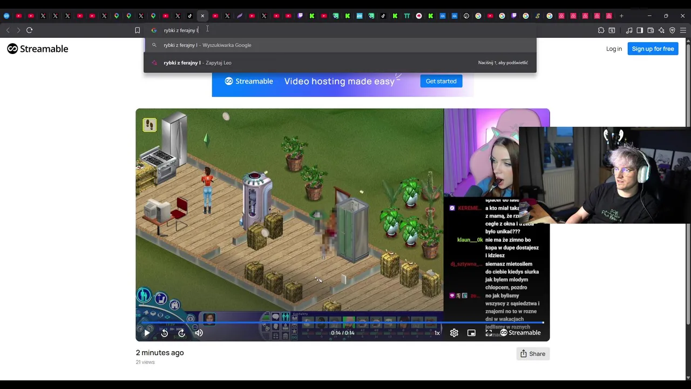Go back with the browser back arrow
The image size is (691, 389).
[8, 30]
